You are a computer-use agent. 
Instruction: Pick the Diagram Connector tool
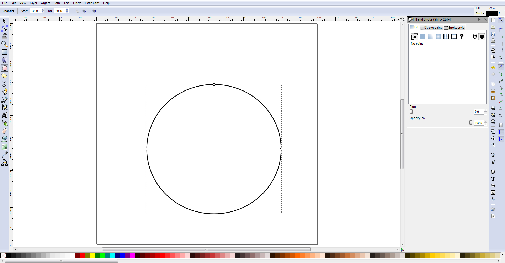point(4,163)
